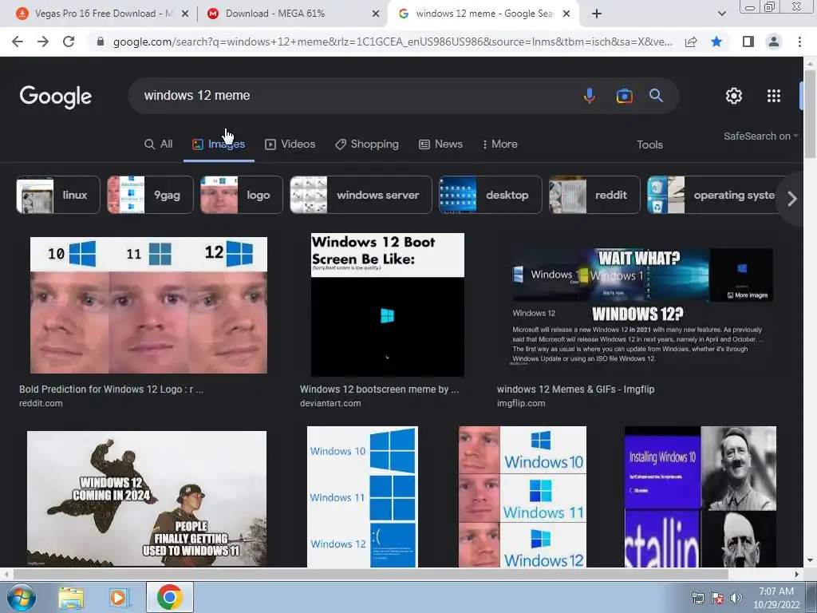
Task: Filter results by the linux chip
Action: pyautogui.click(x=58, y=195)
